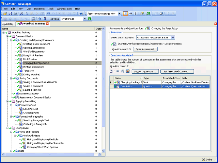This screenshot has width=218, height=163.
Task: Click the Open folder toolbar icon
Action: coord(5,14)
